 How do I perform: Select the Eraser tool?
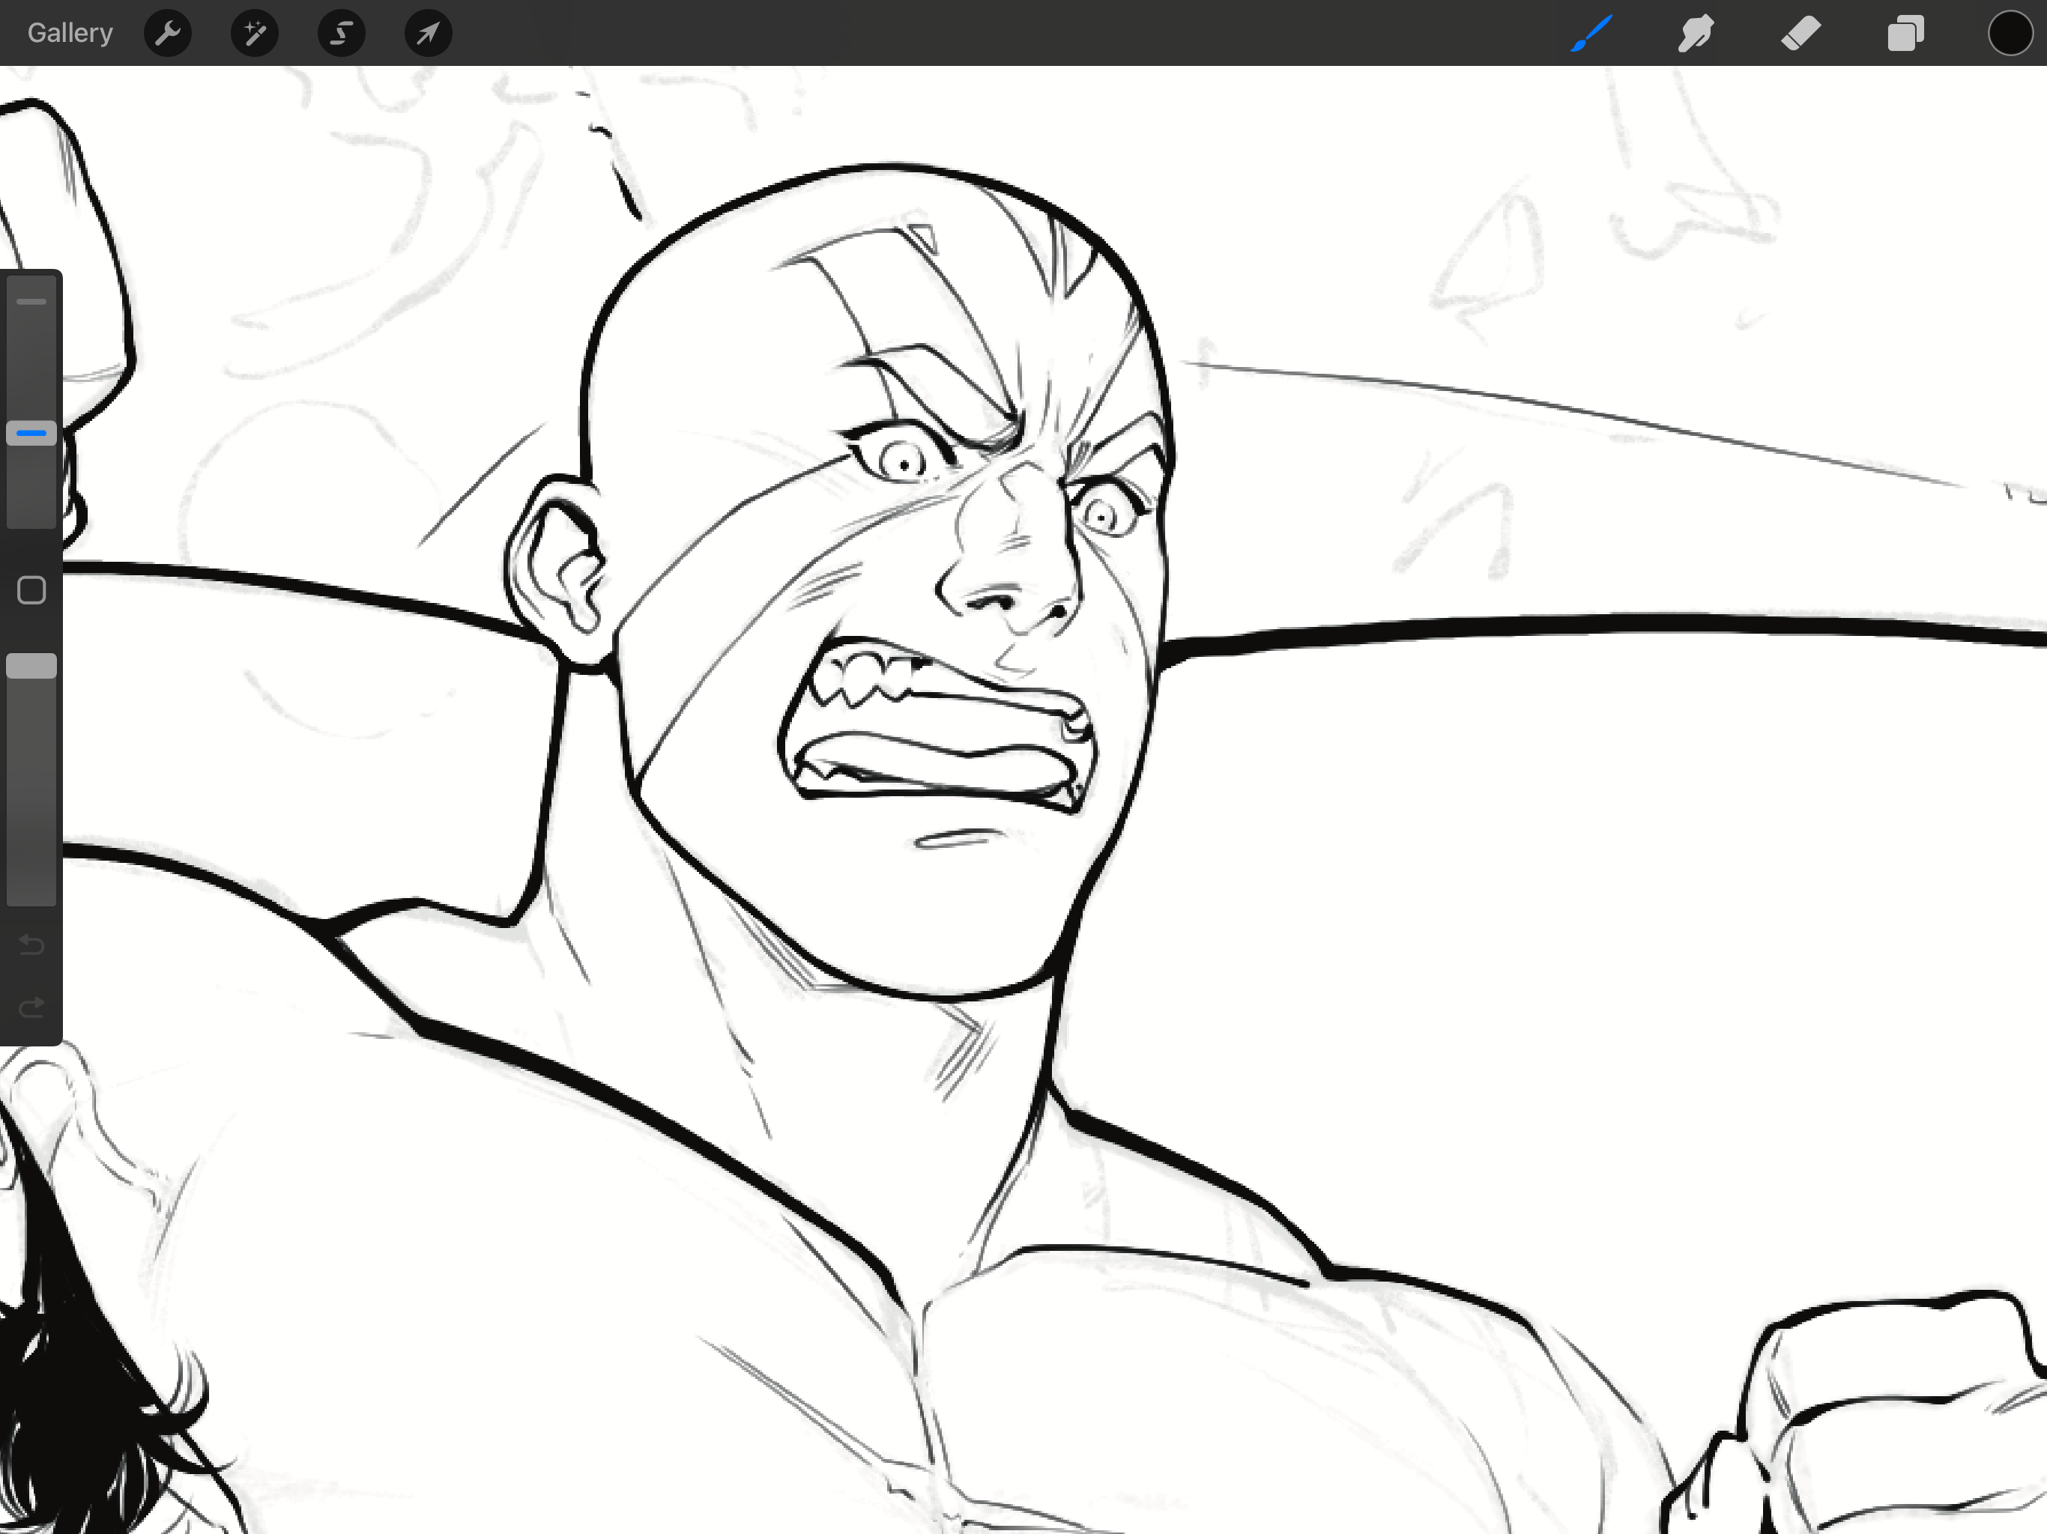[1800, 33]
